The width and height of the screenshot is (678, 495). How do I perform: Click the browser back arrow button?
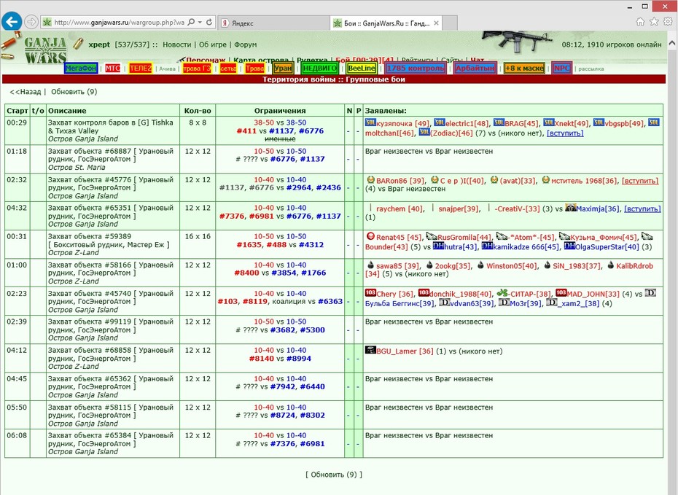coord(12,22)
